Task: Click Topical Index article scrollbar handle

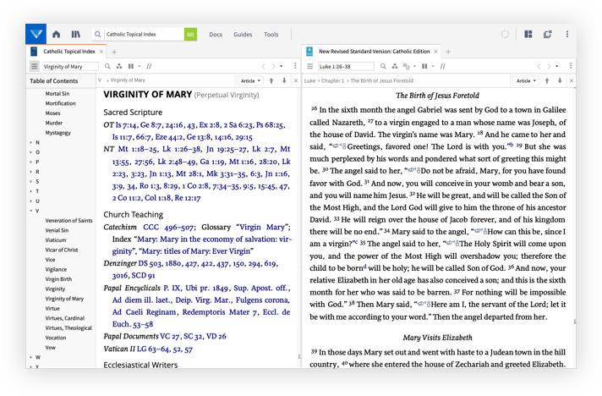Action: coord(299,356)
